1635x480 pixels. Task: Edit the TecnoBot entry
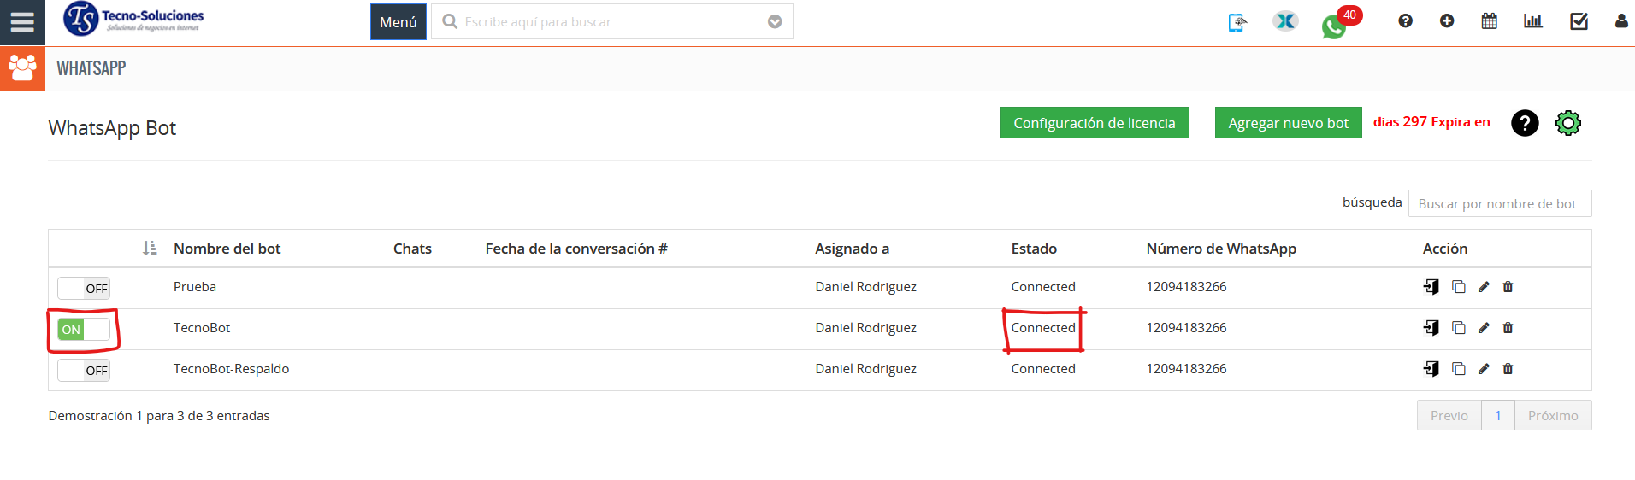(x=1484, y=328)
